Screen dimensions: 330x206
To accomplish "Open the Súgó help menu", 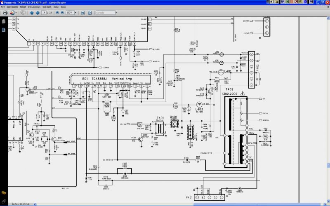I will [x=63, y=7].
